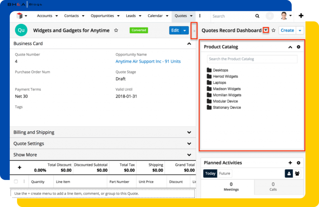Expand the Contacts menu arrow
Screen dimensions: 319x207
(83, 16)
